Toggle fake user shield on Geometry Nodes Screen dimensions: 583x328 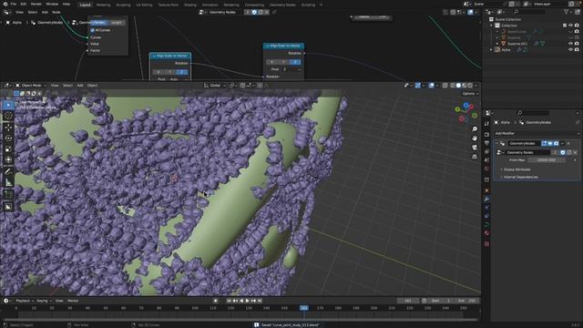(x=563, y=152)
